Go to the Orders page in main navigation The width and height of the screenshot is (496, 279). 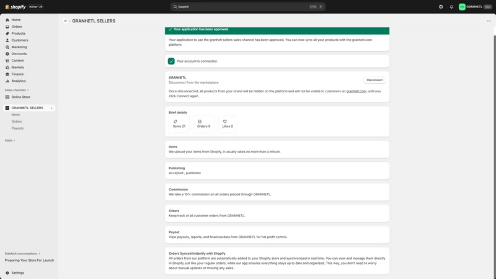click(17, 27)
